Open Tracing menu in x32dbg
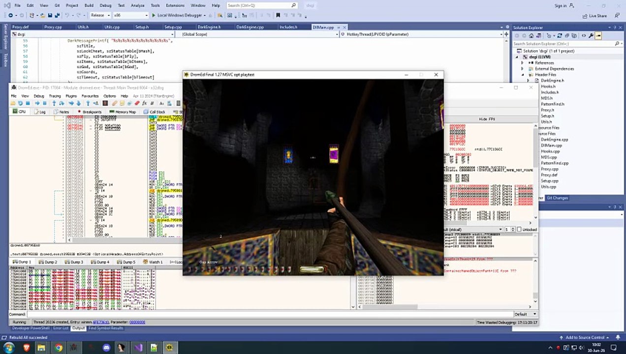The image size is (626, 354). pos(55,96)
